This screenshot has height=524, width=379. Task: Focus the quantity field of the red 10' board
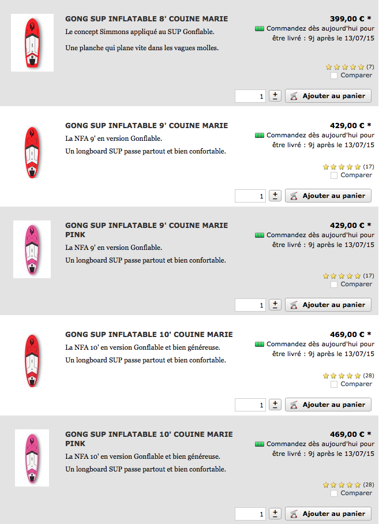[250, 405]
